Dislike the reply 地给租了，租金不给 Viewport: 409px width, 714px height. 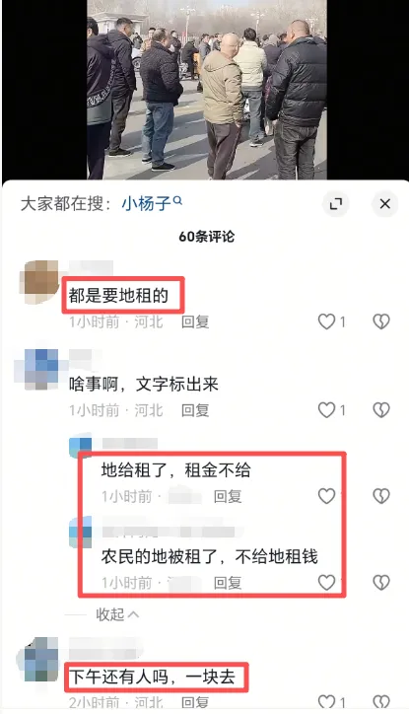(x=381, y=496)
